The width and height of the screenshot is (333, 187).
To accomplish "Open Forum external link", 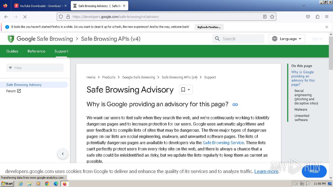I will point(14,91).
